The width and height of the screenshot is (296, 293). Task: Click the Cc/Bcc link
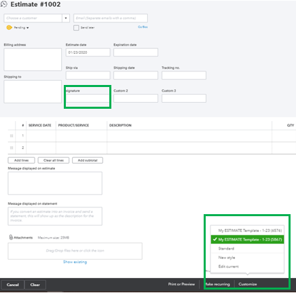(x=143, y=27)
